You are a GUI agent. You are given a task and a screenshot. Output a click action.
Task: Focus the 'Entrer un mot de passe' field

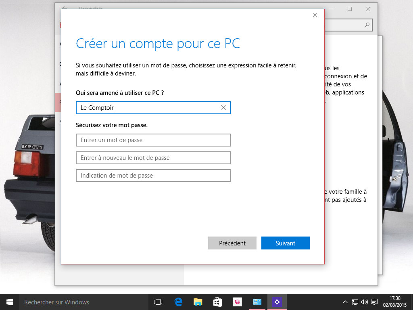tap(153, 140)
